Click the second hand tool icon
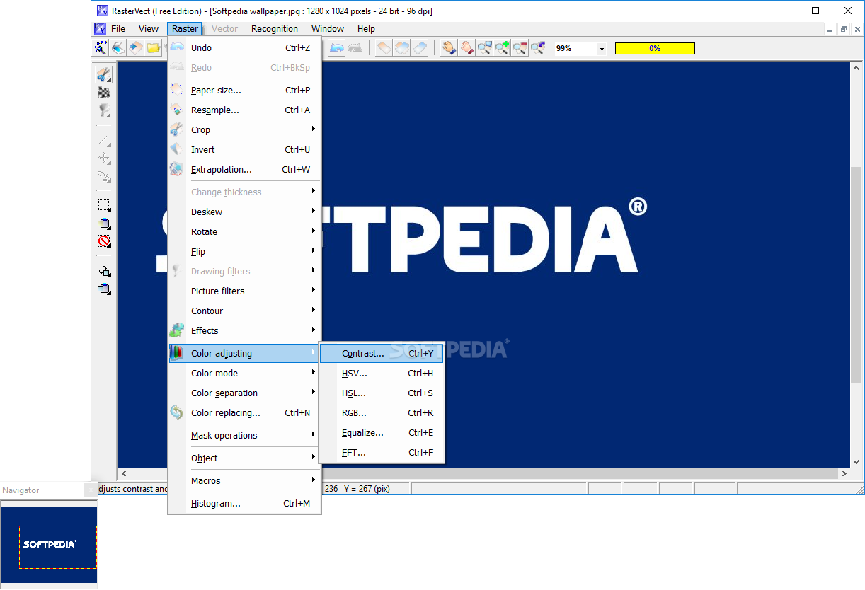The height and width of the screenshot is (590, 865). [x=466, y=48]
